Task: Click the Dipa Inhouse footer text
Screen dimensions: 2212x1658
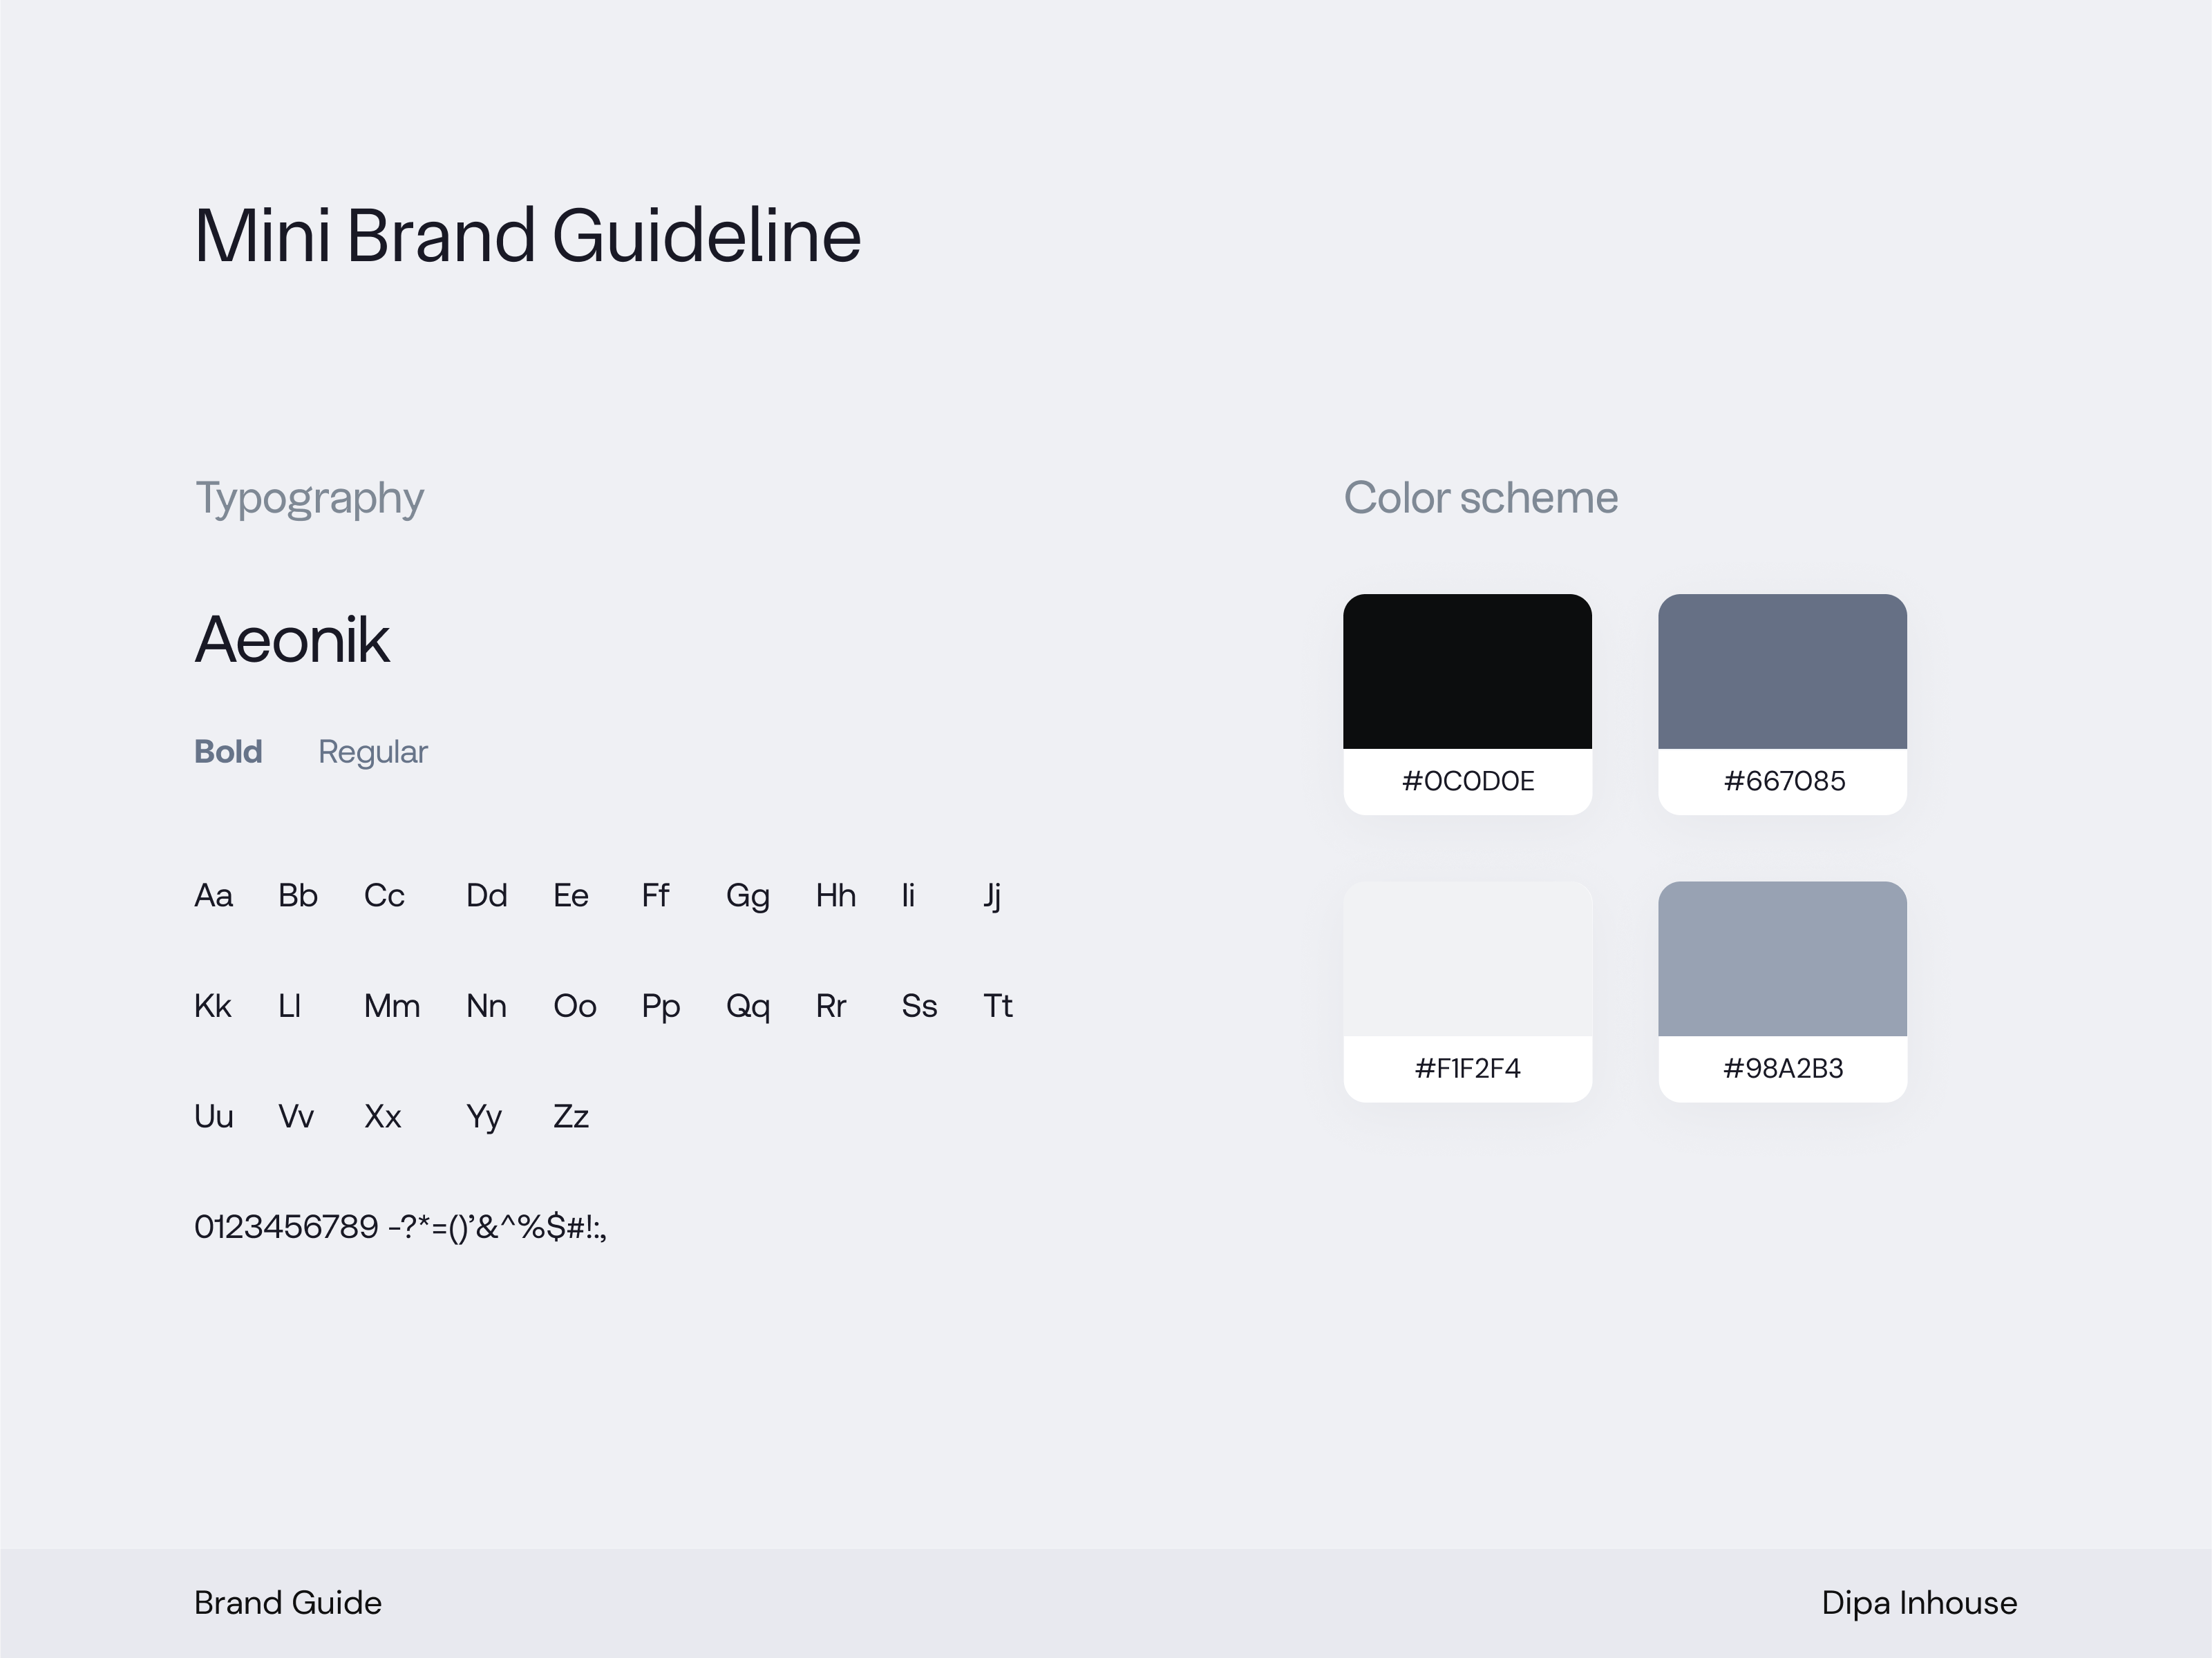Action: click(x=1918, y=1602)
